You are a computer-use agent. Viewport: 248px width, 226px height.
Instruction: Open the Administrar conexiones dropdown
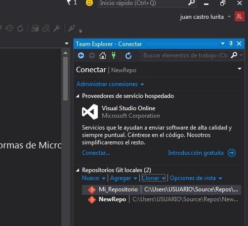pyautogui.click(x=110, y=84)
